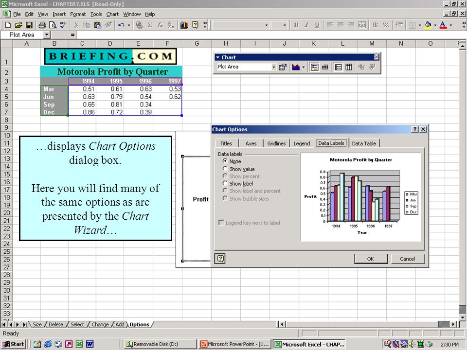Click the AutoSum sigma icon
Viewport: 467px width, 350px height.
point(150,25)
